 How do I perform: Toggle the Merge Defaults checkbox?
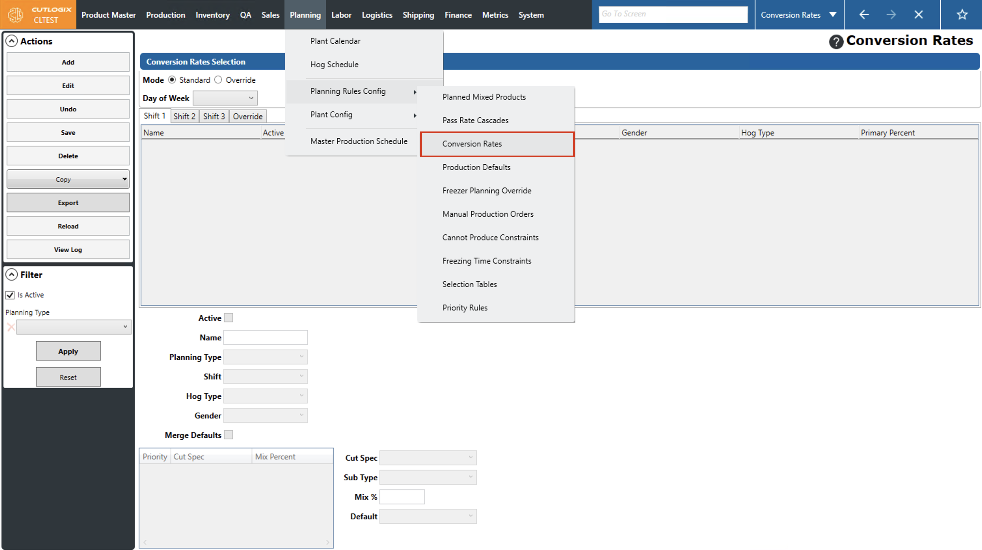point(228,435)
